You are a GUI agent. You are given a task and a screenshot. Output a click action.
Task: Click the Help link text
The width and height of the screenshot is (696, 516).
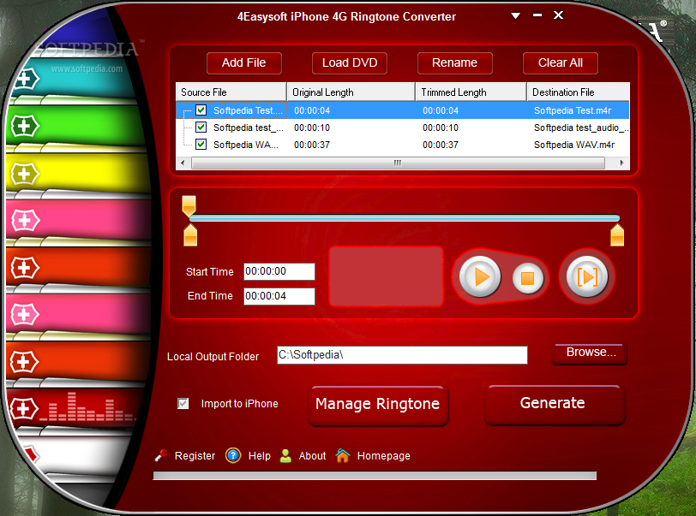[x=259, y=456]
